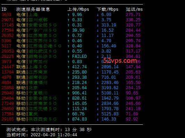Select download value 2896.14
185x138 pixels.
110,67
